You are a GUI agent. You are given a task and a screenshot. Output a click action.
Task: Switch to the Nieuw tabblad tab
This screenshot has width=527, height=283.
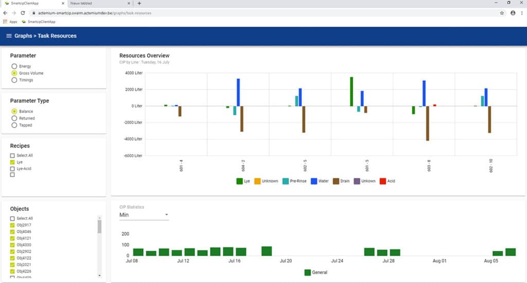pos(99,4)
